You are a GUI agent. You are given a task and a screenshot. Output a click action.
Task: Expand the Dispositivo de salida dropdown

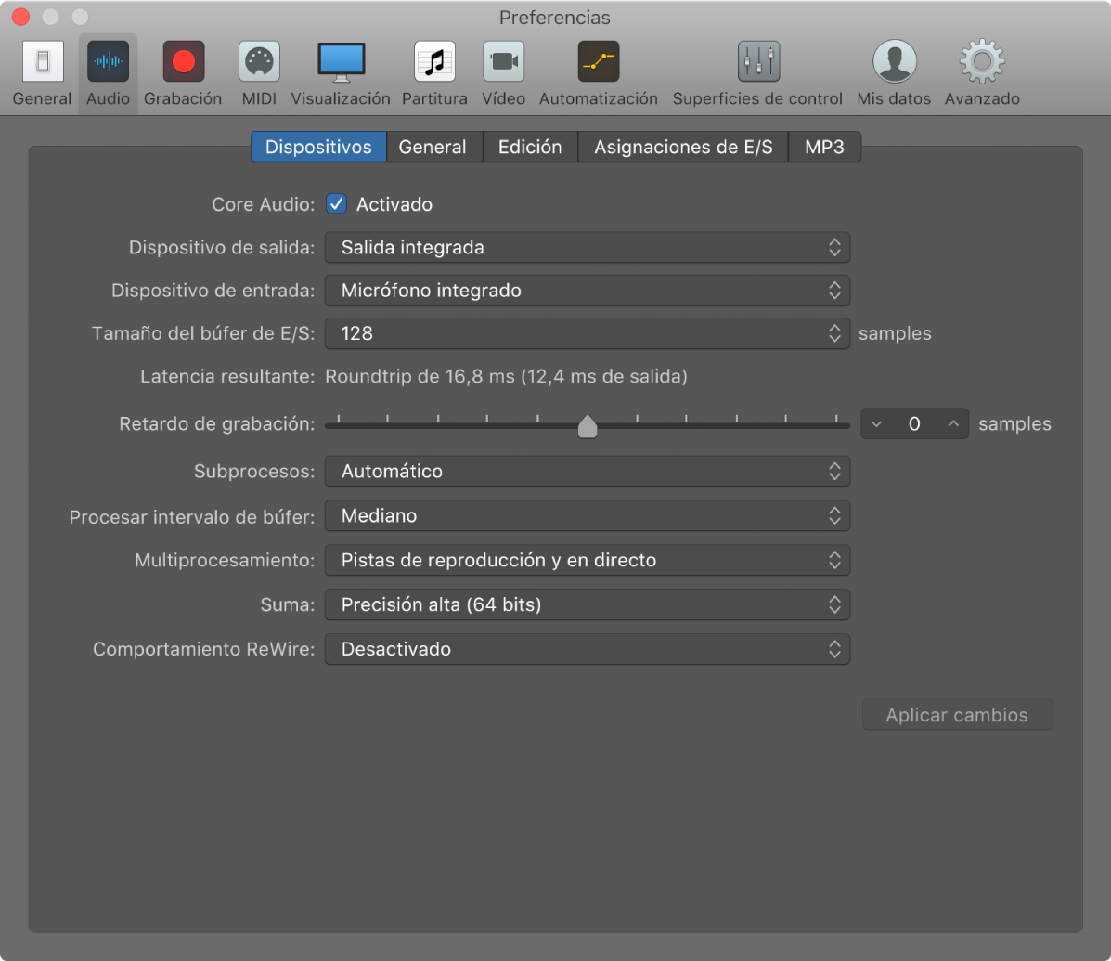[587, 248]
